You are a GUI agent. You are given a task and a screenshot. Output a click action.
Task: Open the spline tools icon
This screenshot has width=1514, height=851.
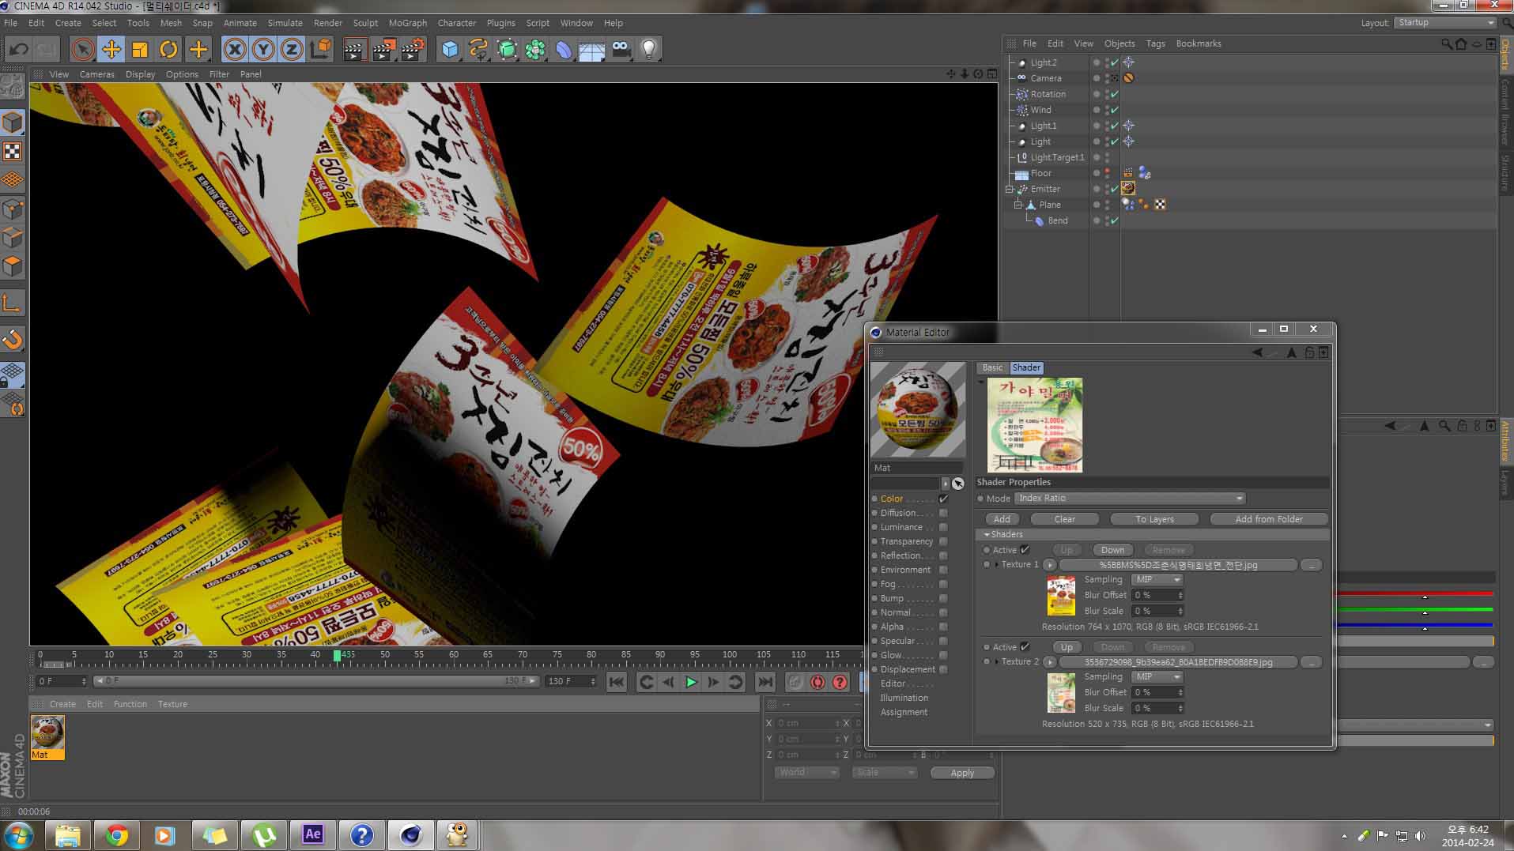(478, 50)
